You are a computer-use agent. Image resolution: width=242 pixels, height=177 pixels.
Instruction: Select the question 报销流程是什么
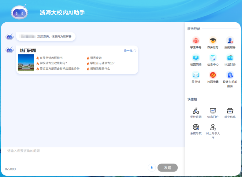coord(100,68)
